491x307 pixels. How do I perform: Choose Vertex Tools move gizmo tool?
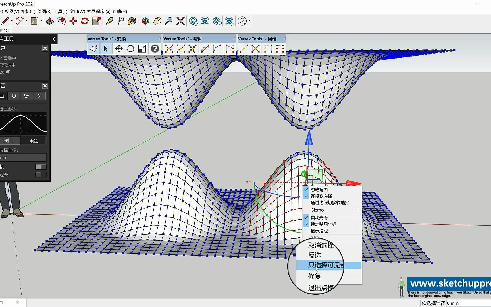coord(118,49)
